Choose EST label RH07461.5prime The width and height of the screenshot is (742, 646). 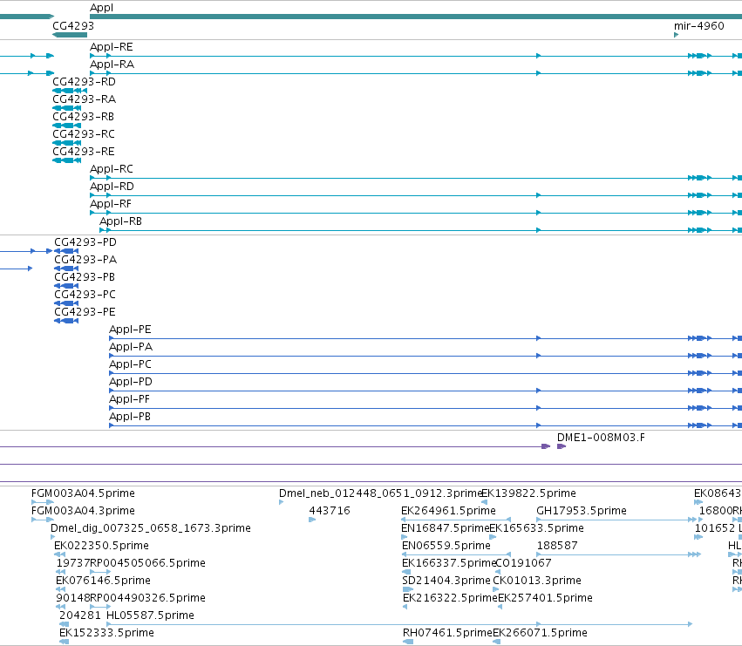click(447, 633)
